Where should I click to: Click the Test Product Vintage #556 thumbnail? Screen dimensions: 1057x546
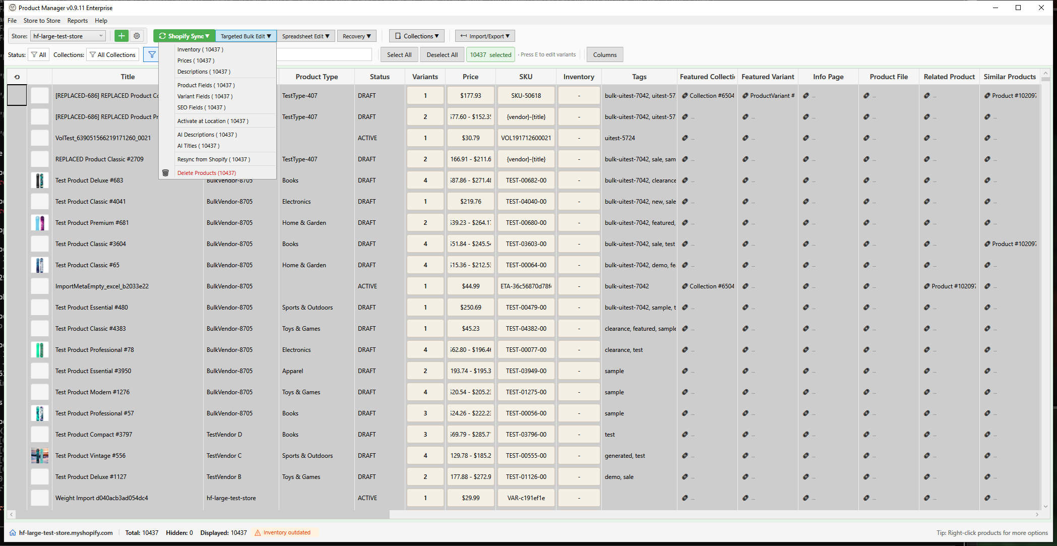(40, 455)
